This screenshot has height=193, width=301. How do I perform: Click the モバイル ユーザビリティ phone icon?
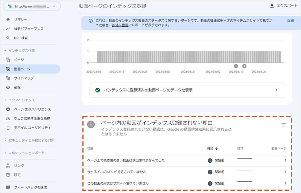(8, 128)
